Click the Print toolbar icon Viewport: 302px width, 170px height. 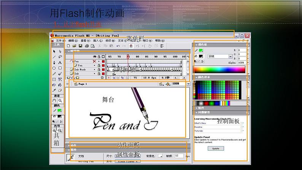[87, 46]
